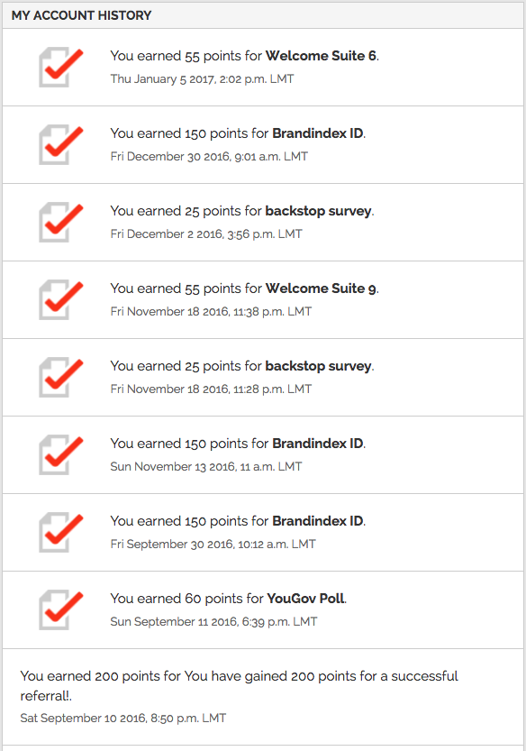The height and width of the screenshot is (751, 526).
Task: Click the checkmark icon beside YouGov Poll
Action: tap(60, 610)
